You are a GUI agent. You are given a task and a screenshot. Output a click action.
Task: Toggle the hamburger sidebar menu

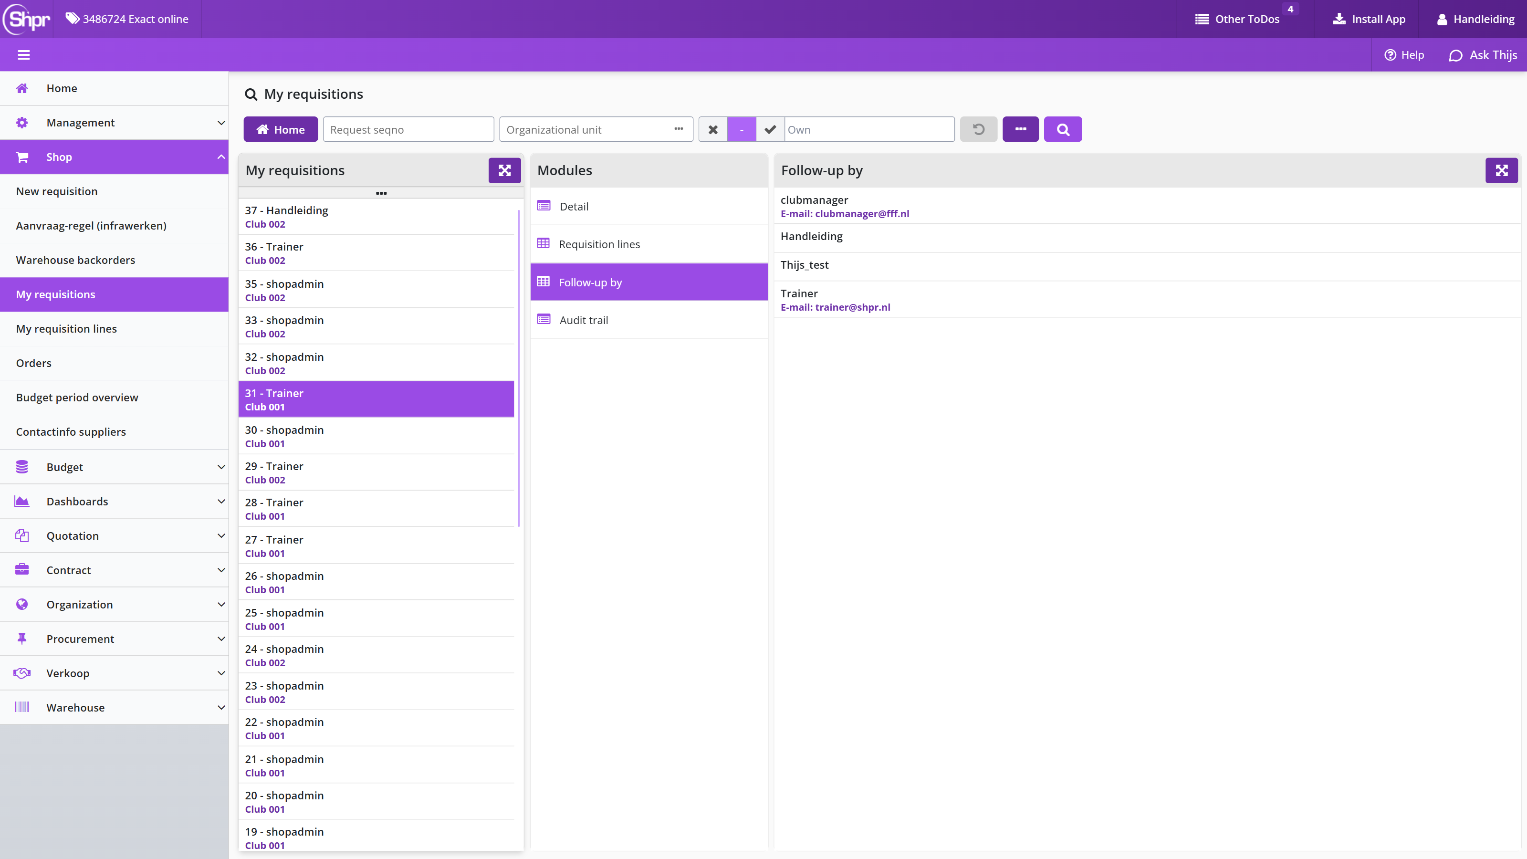click(x=24, y=55)
